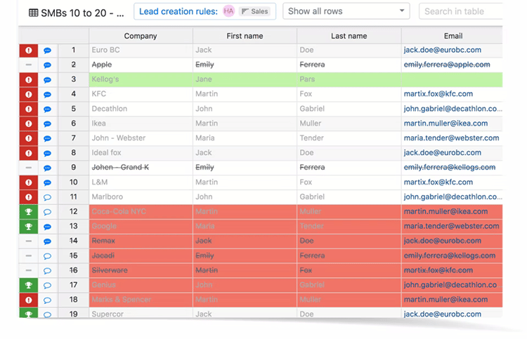
Task: Select the Email column header
Action: coord(453,36)
